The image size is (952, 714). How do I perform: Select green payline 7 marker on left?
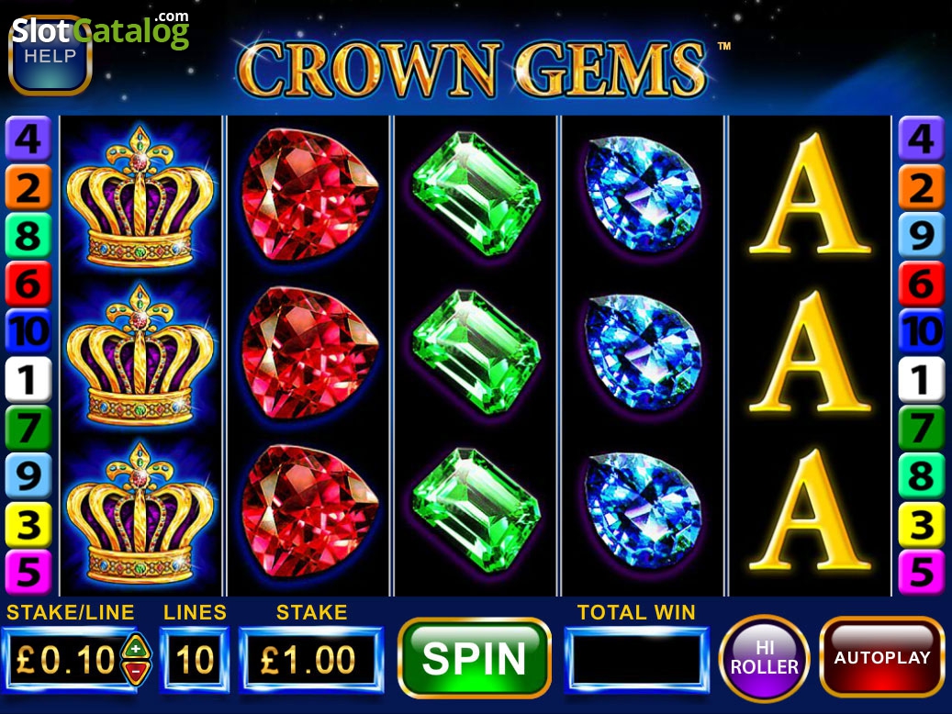28,428
